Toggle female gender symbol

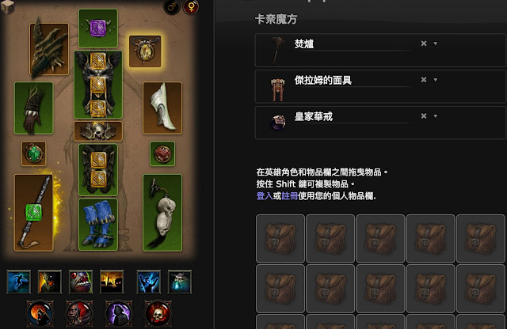pyautogui.click(x=191, y=7)
